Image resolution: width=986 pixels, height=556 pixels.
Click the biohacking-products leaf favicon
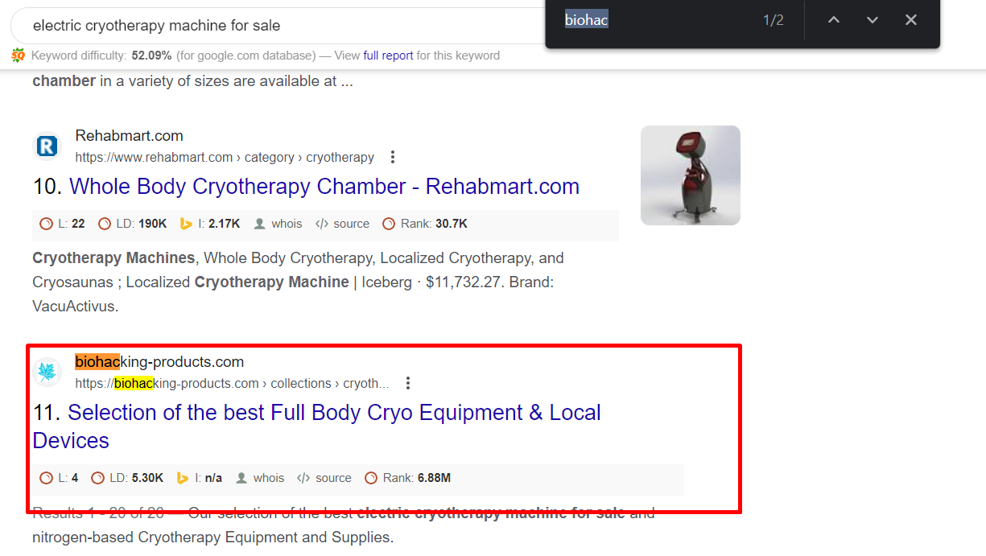48,372
